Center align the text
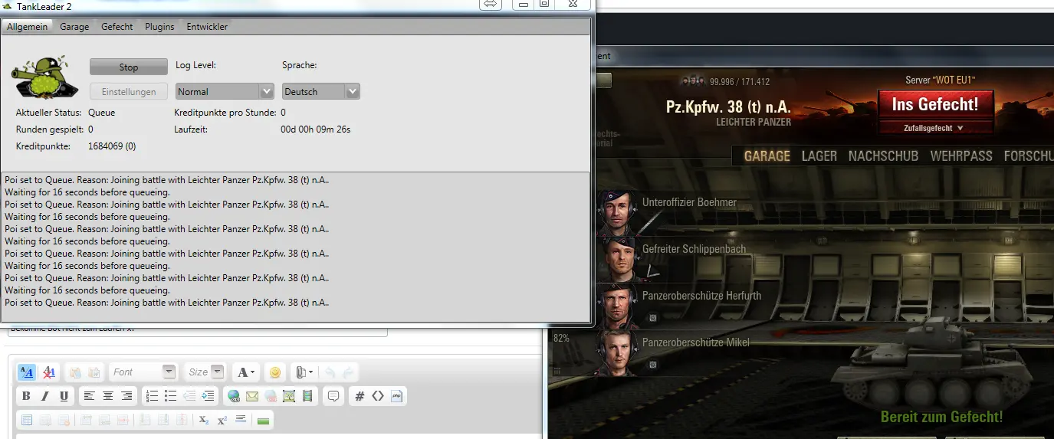Screen dimensions: 1054x439 [x=108, y=396]
